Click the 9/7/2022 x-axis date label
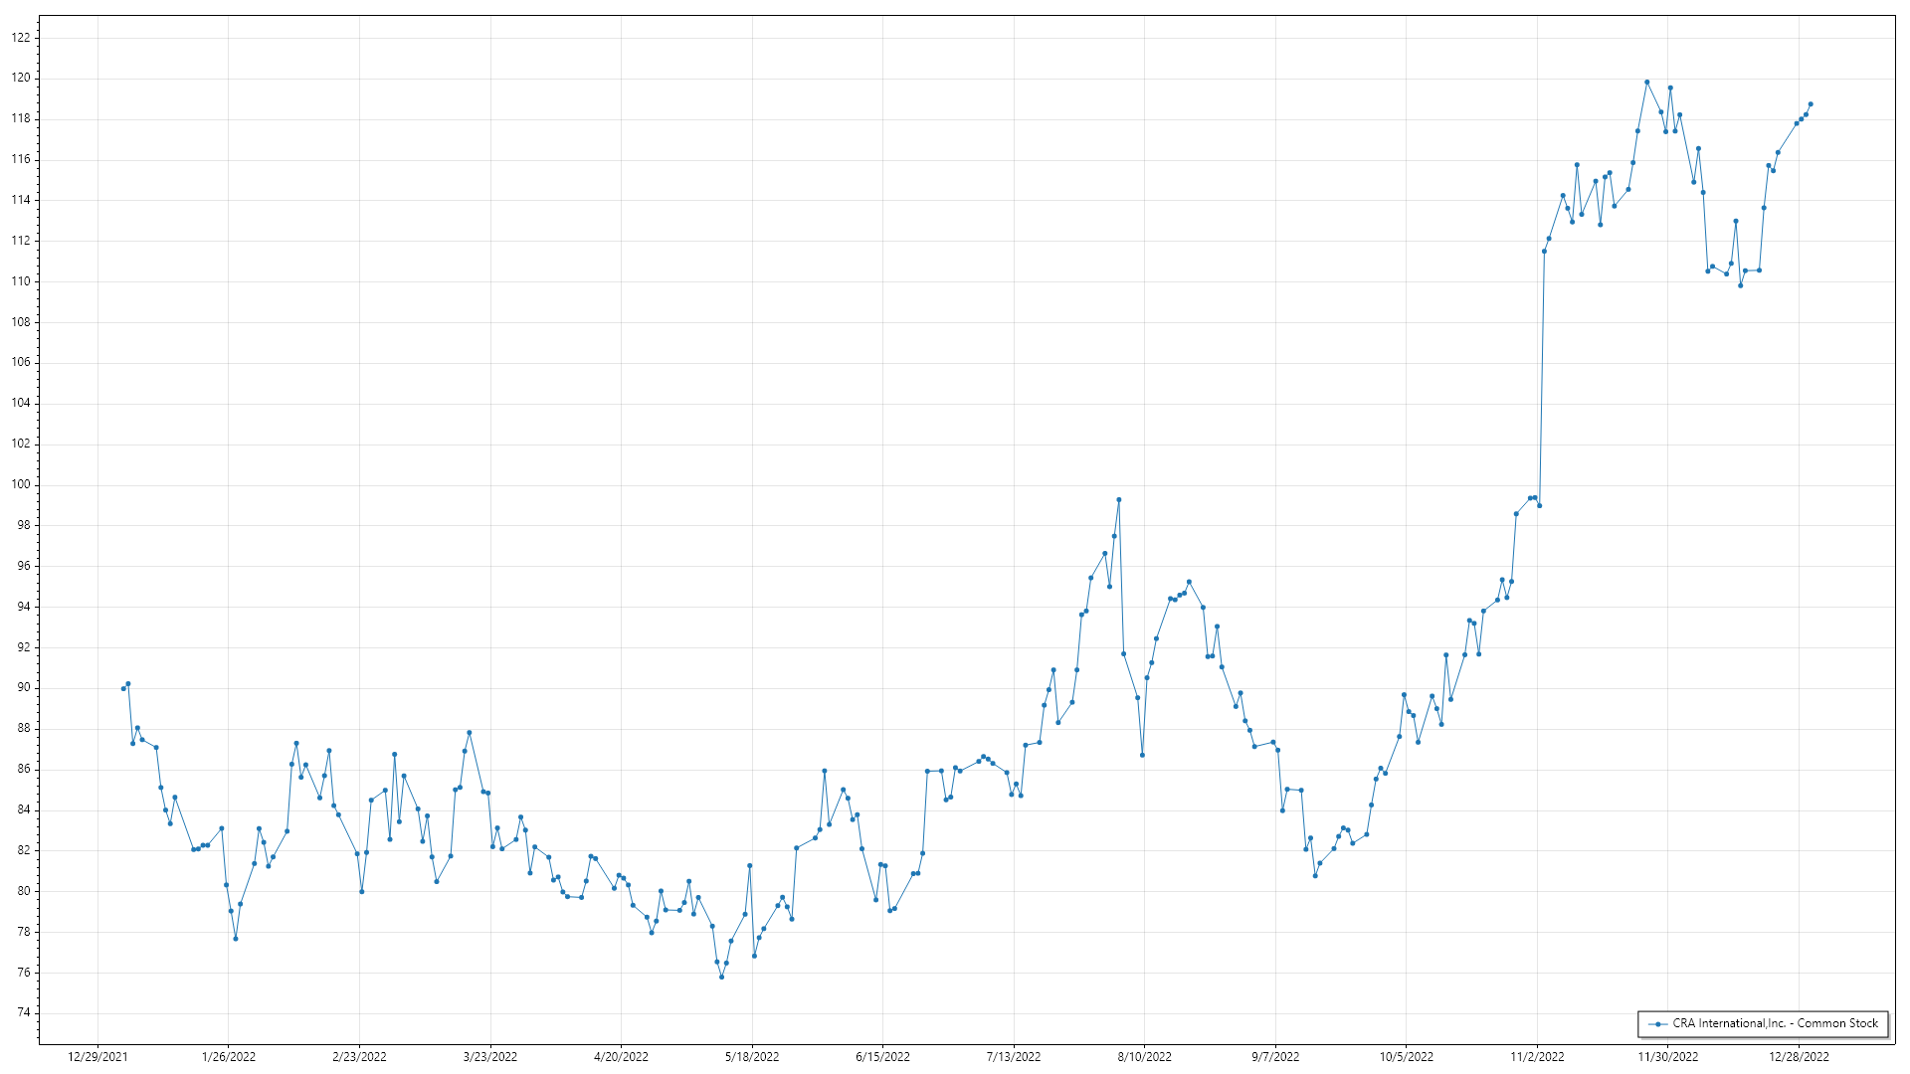Image resolution: width=1910 pixels, height=1074 pixels. (x=1275, y=1057)
